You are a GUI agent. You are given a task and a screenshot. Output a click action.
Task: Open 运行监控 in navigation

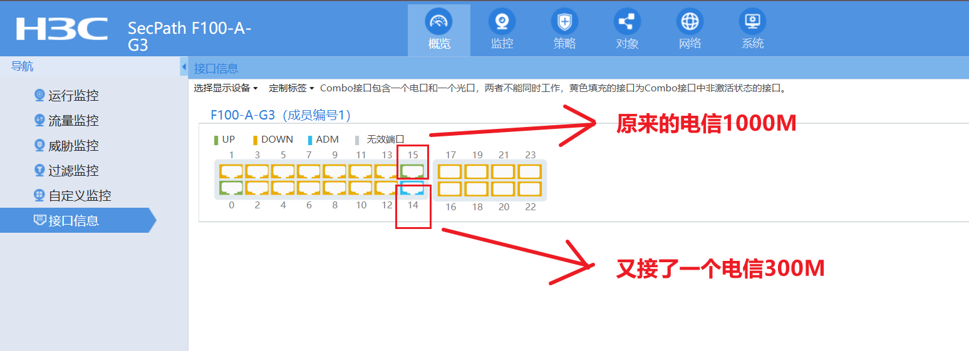[x=74, y=96]
